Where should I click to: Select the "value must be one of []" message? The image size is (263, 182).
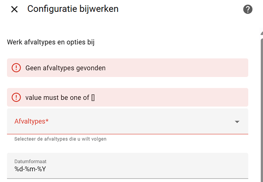[x=60, y=97]
